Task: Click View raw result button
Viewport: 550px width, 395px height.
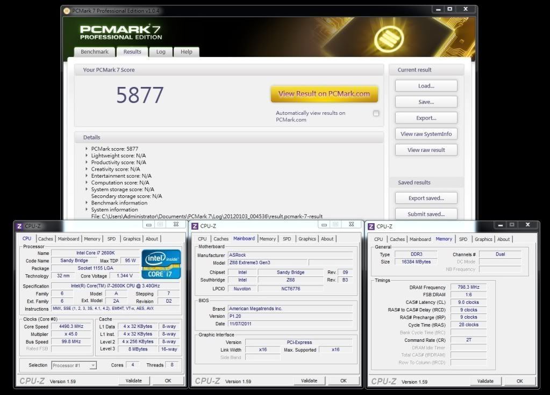Action: [426, 150]
